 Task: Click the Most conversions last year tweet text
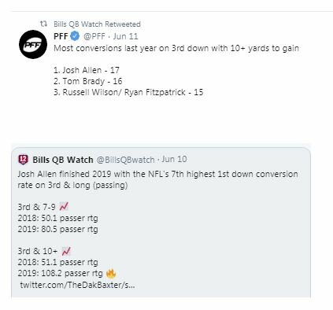pos(176,48)
